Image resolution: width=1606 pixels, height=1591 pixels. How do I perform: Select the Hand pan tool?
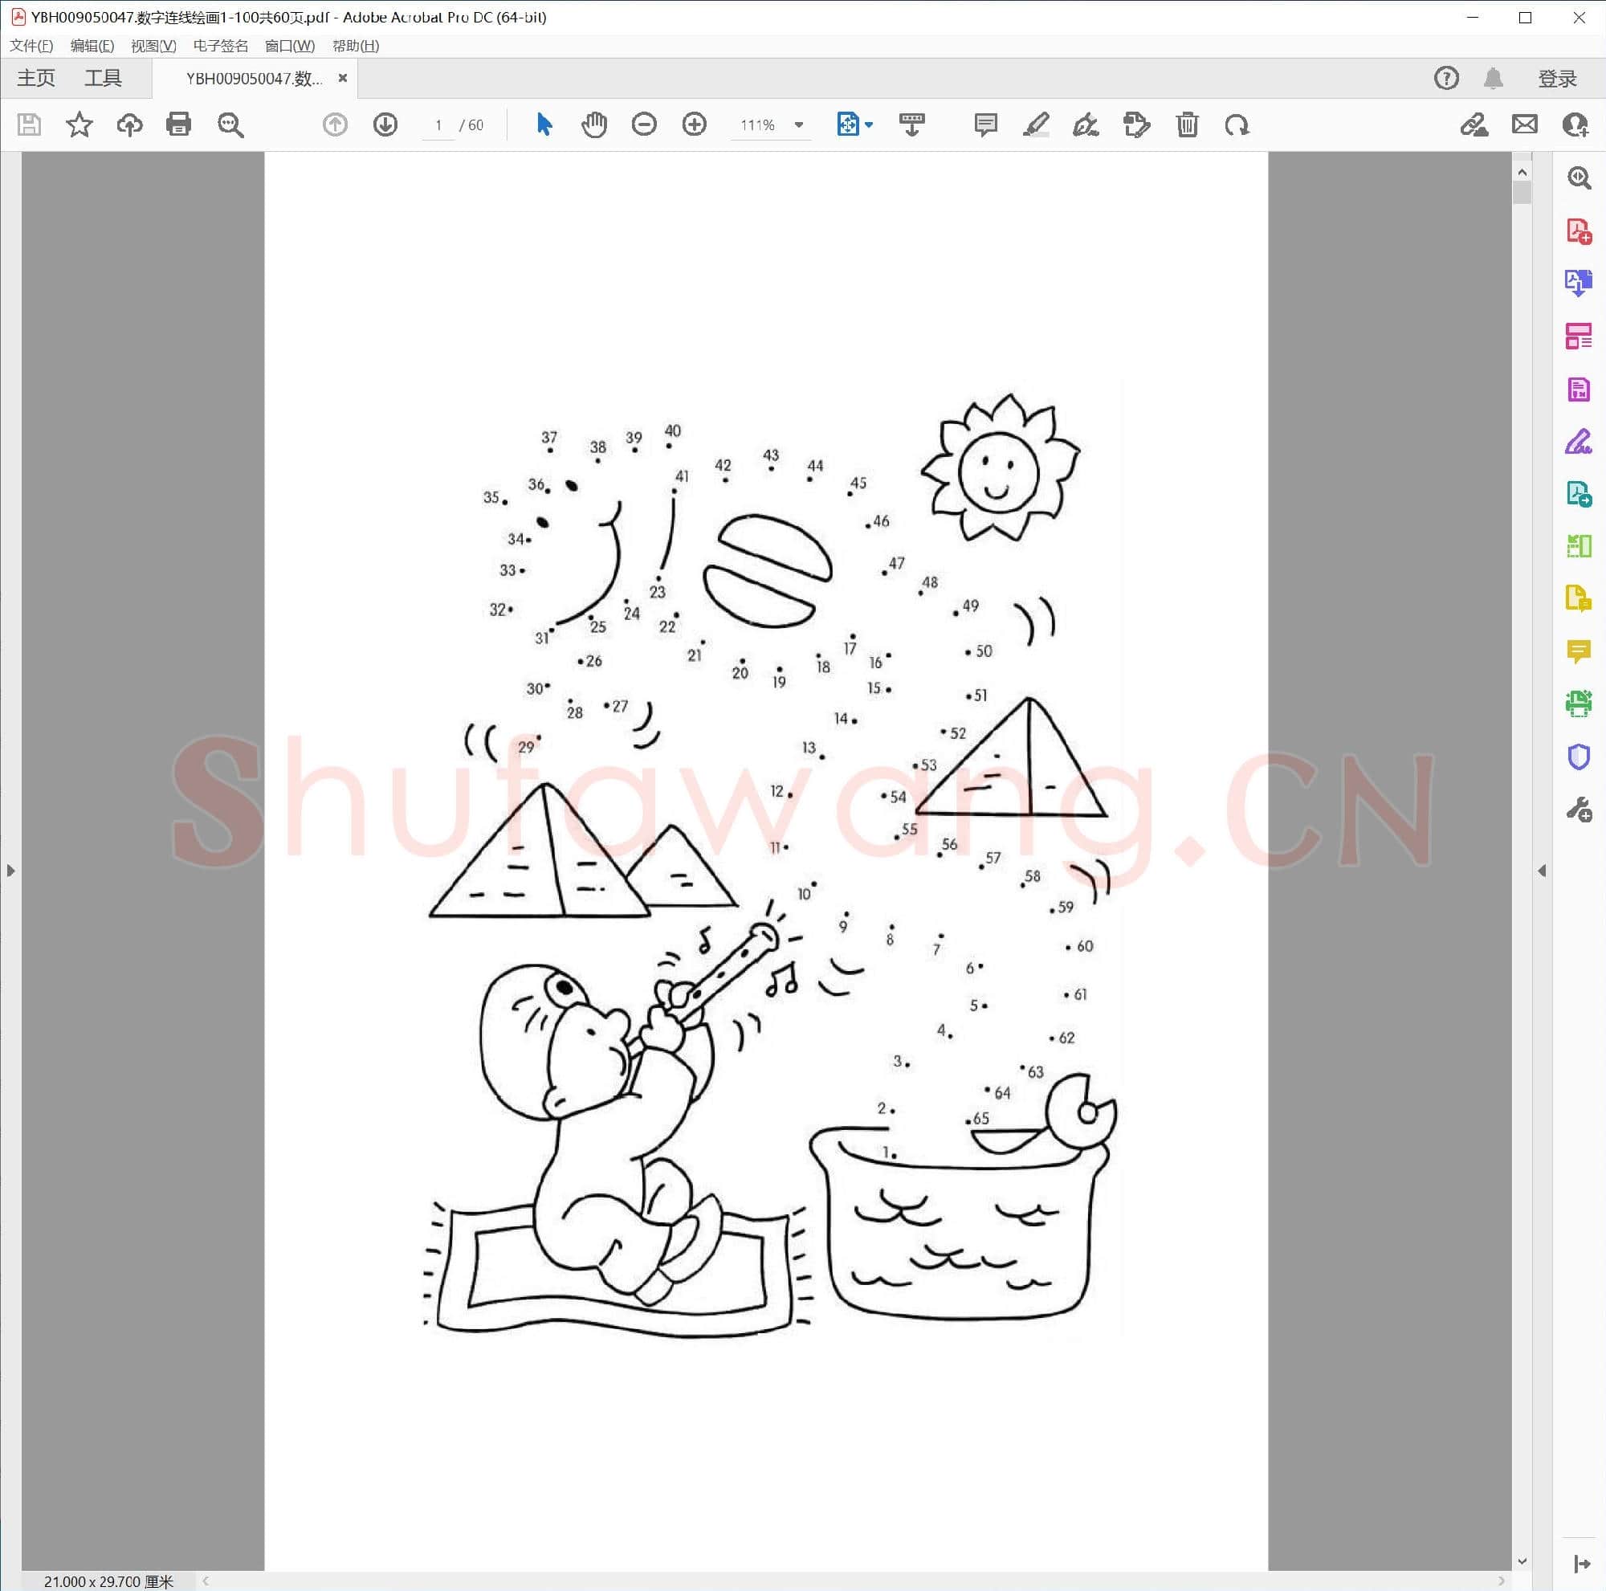(593, 124)
